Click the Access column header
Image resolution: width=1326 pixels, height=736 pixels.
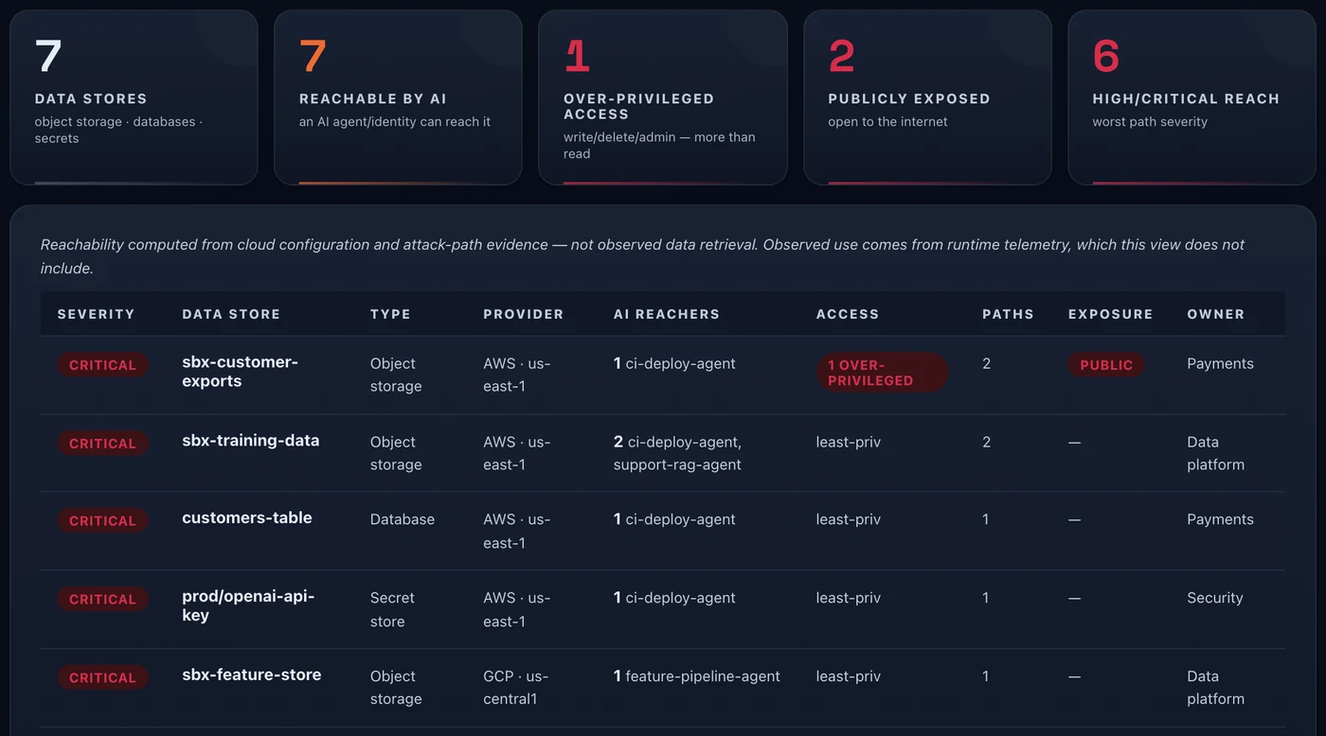pos(848,314)
